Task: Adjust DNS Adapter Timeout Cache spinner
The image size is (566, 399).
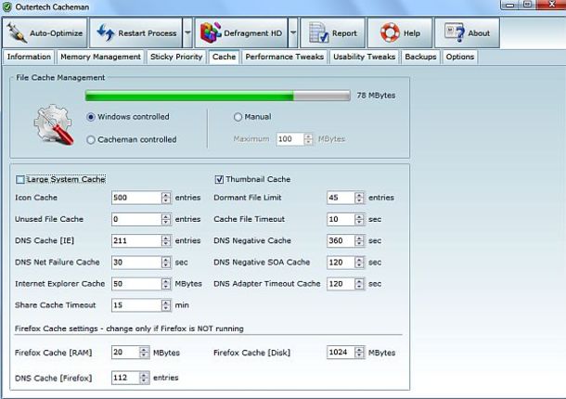Action: [x=359, y=283]
